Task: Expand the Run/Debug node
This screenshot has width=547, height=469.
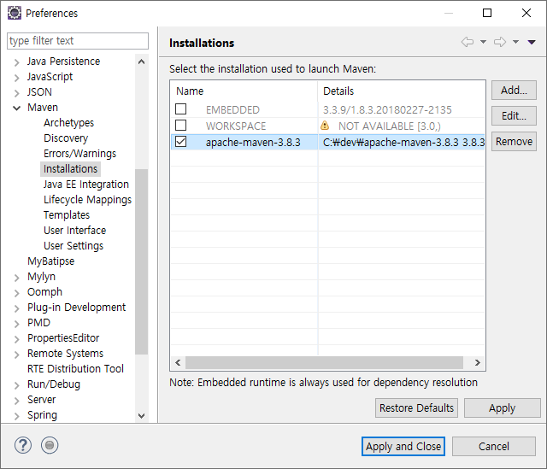Action: pos(16,385)
